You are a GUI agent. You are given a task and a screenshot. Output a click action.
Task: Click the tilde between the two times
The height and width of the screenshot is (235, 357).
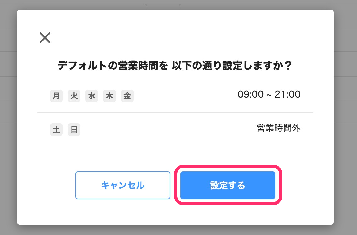pos(269,95)
